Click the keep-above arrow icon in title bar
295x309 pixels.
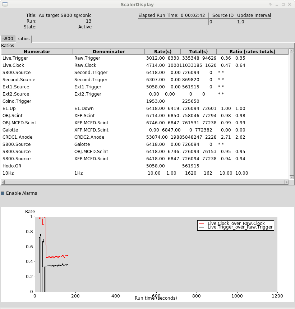(x=270, y=4)
